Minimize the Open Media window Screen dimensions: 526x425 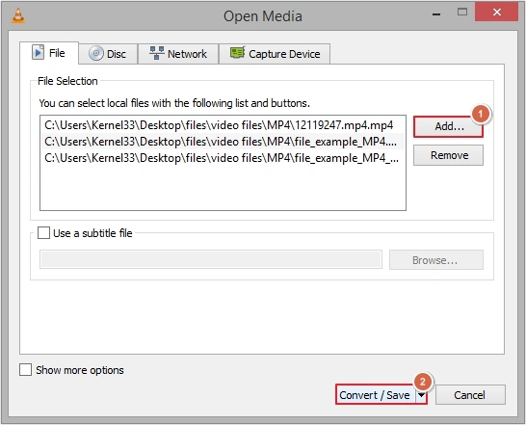tap(436, 14)
